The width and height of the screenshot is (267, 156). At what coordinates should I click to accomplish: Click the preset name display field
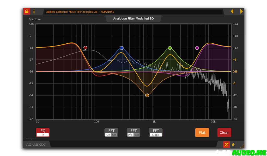133,12
